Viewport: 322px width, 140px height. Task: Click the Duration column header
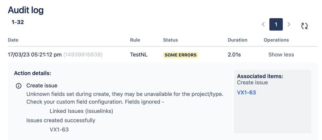[x=237, y=40]
